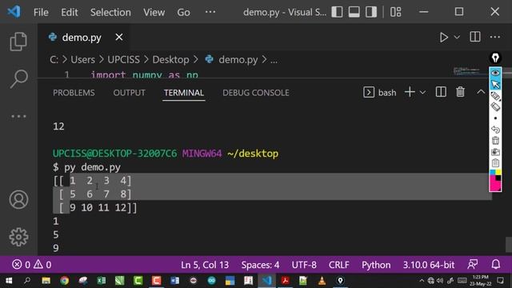Show hidden system tray icons chevron

pyautogui.click(x=422, y=281)
